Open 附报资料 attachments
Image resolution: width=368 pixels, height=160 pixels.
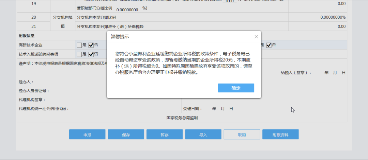click(280, 135)
